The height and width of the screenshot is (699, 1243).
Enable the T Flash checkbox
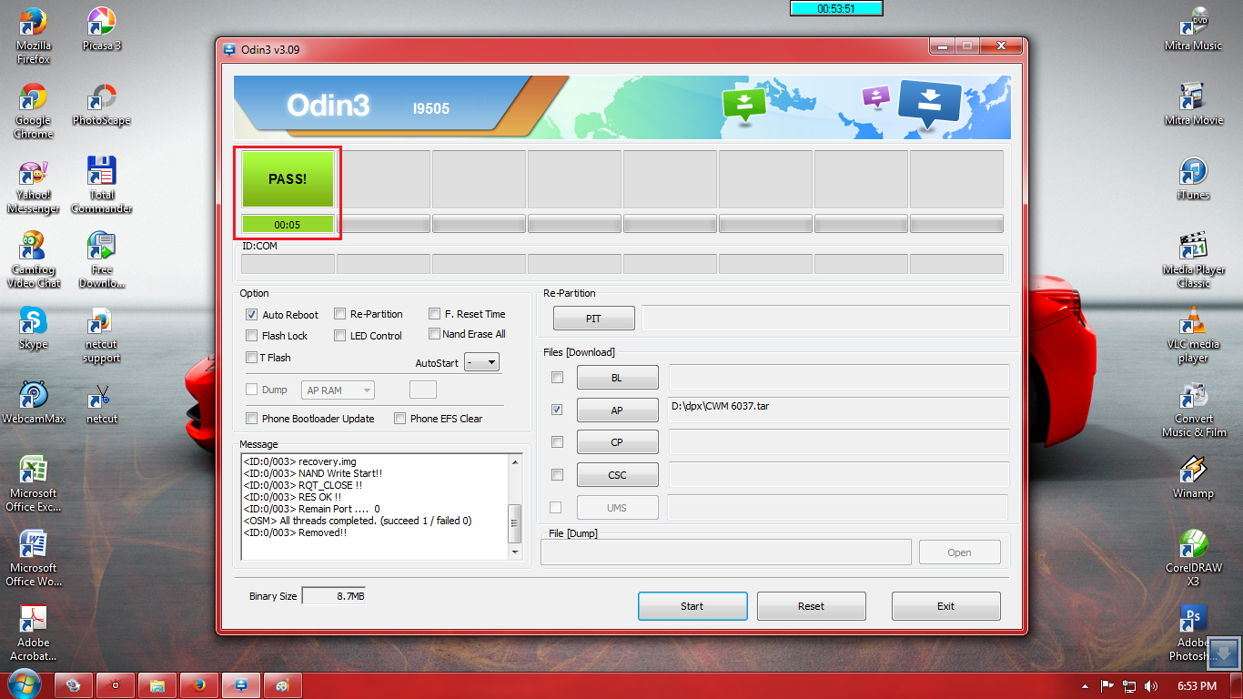coord(252,357)
